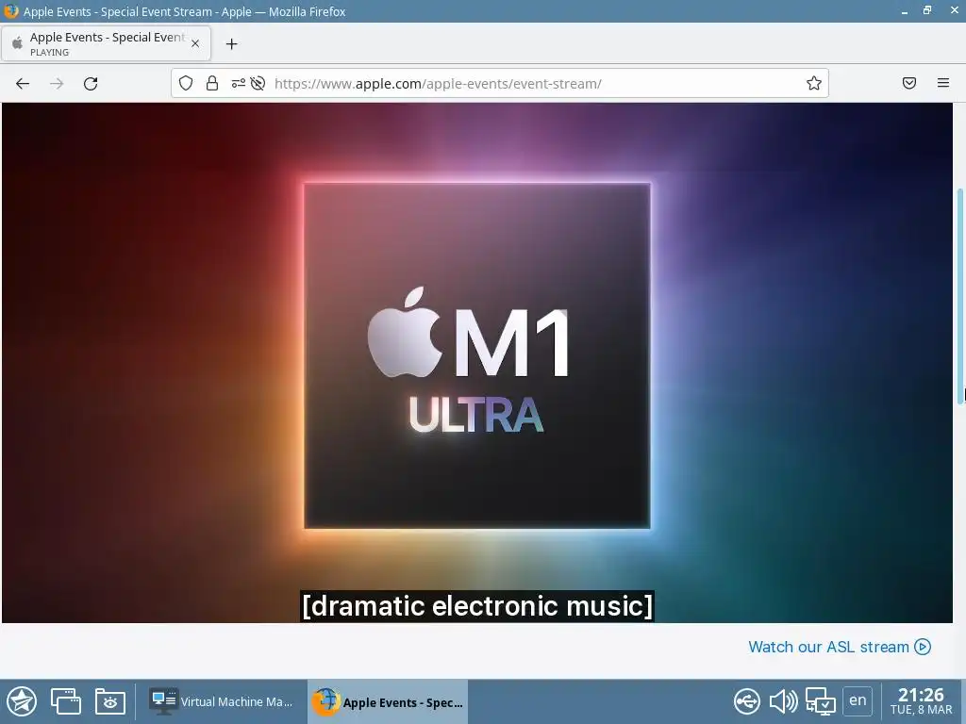966x724 pixels.
Task: Open volume control in tray
Action: tap(783, 701)
